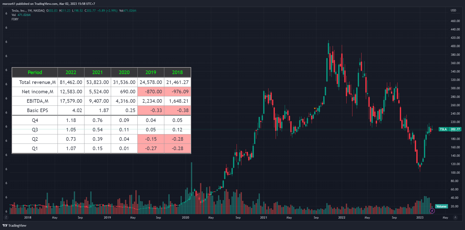Image resolution: width=465 pixels, height=230 pixels.
Task: Click the red -0.27 Q1 2019 cell
Action: pos(151,148)
